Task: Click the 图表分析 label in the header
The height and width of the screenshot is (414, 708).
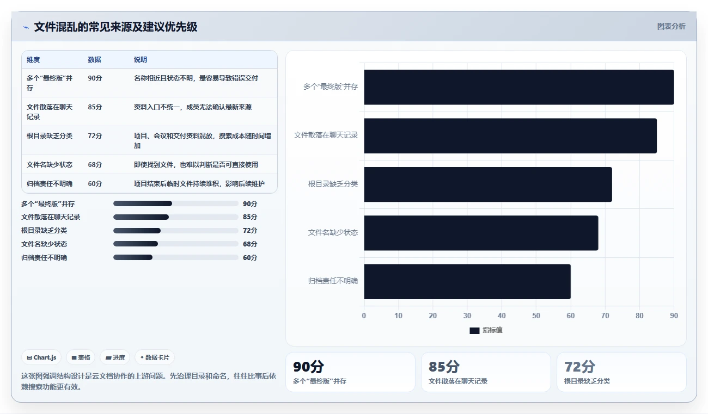Action: [x=671, y=26]
